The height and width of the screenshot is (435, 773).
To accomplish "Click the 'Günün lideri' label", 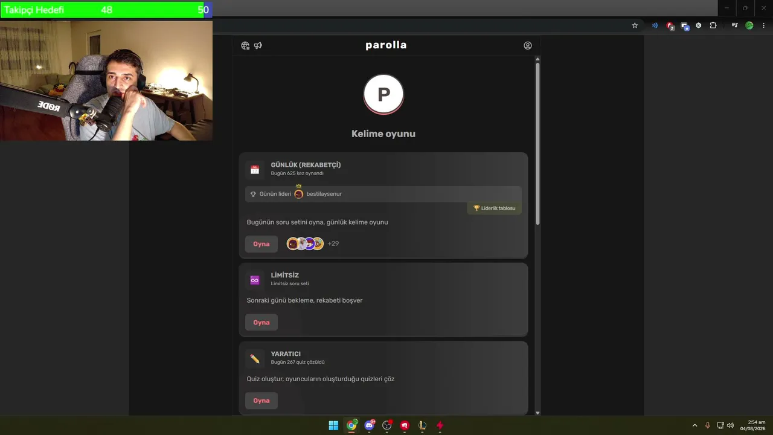I will 275,194.
